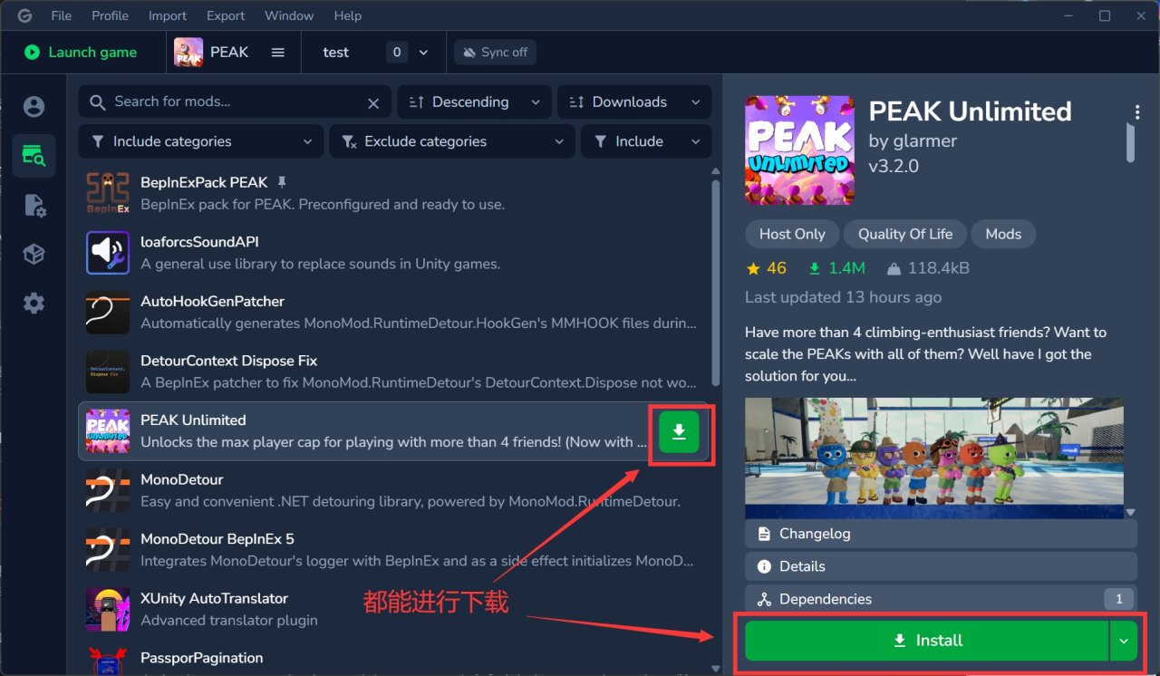Viewport: 1160px width, 676px height.
Task: Click the Quality Of Life tag
Action: (x=905, y=234)
